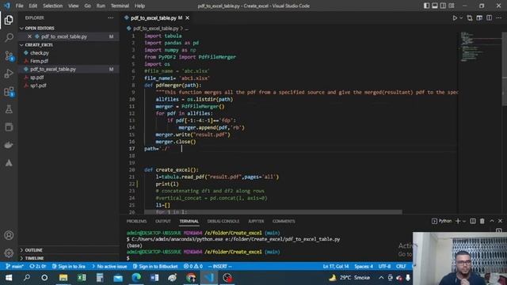The image size is (507, 285).
Task: Click the Synchronize Changes status item
Action: click(x=37, y=267)
